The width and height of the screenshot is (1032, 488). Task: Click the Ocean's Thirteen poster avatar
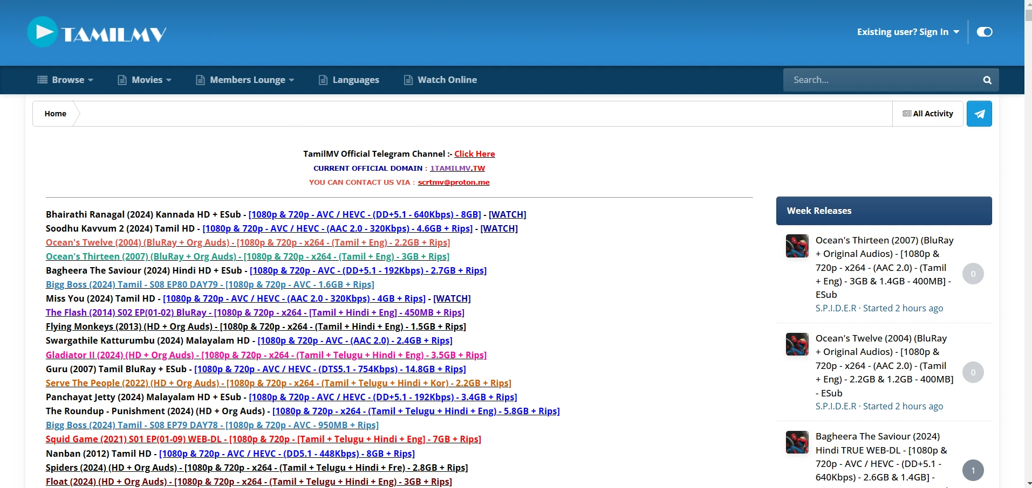797,246
